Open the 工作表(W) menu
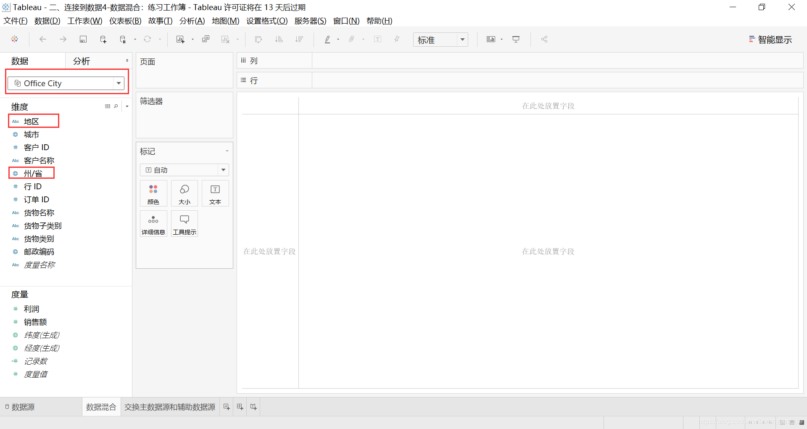Image resolution: width=807 pixels, height=429 pixels. pyautogui.click(x=85, y=21)
